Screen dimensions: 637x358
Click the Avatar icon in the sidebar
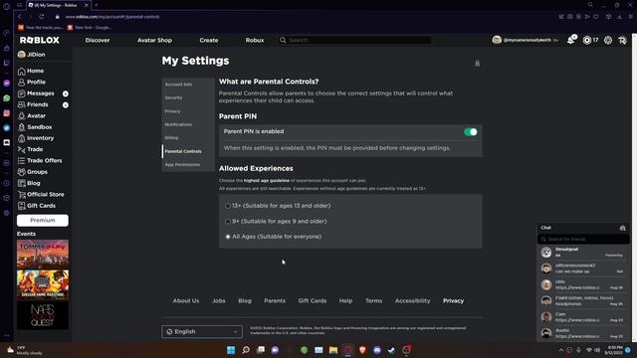22,116
